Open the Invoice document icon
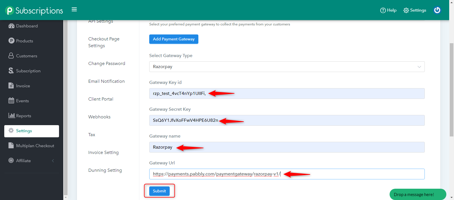Viewport: 454px width, 200px height. tap(11, 86)
